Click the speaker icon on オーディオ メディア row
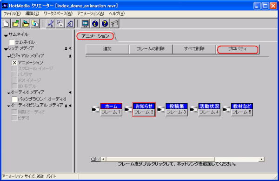Viewport: 279px width, 181px height. 70,93
